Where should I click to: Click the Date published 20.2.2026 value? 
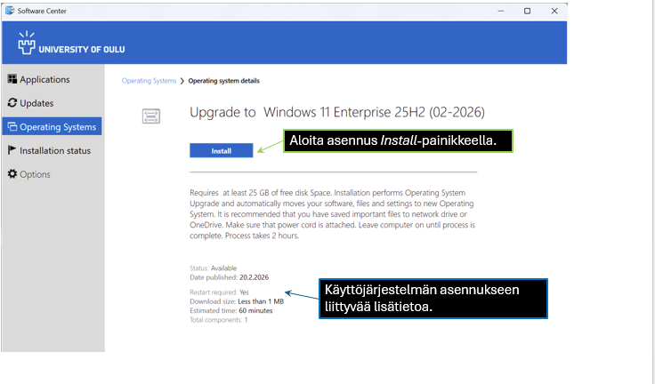(254, 277)
